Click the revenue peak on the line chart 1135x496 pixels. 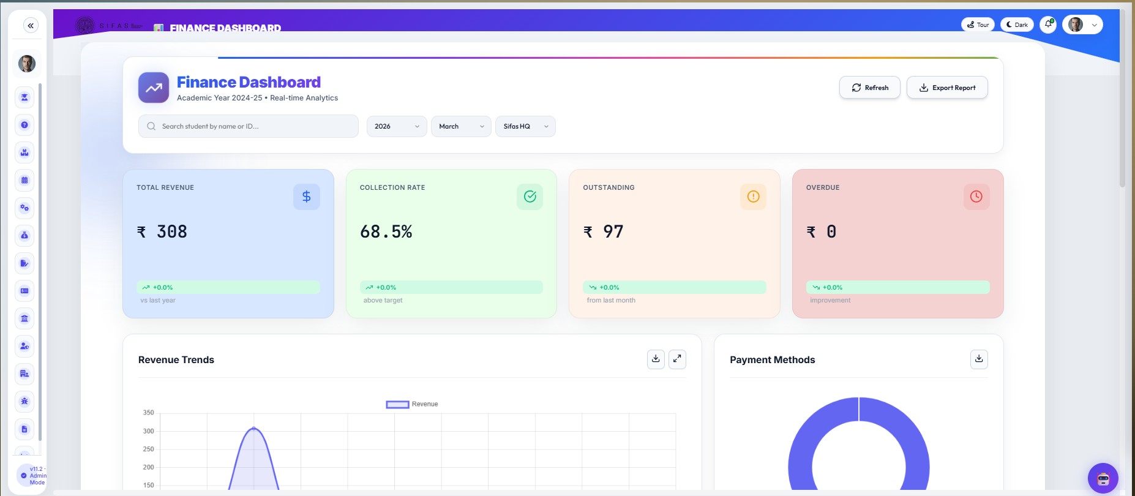click(x=254, y=428)
